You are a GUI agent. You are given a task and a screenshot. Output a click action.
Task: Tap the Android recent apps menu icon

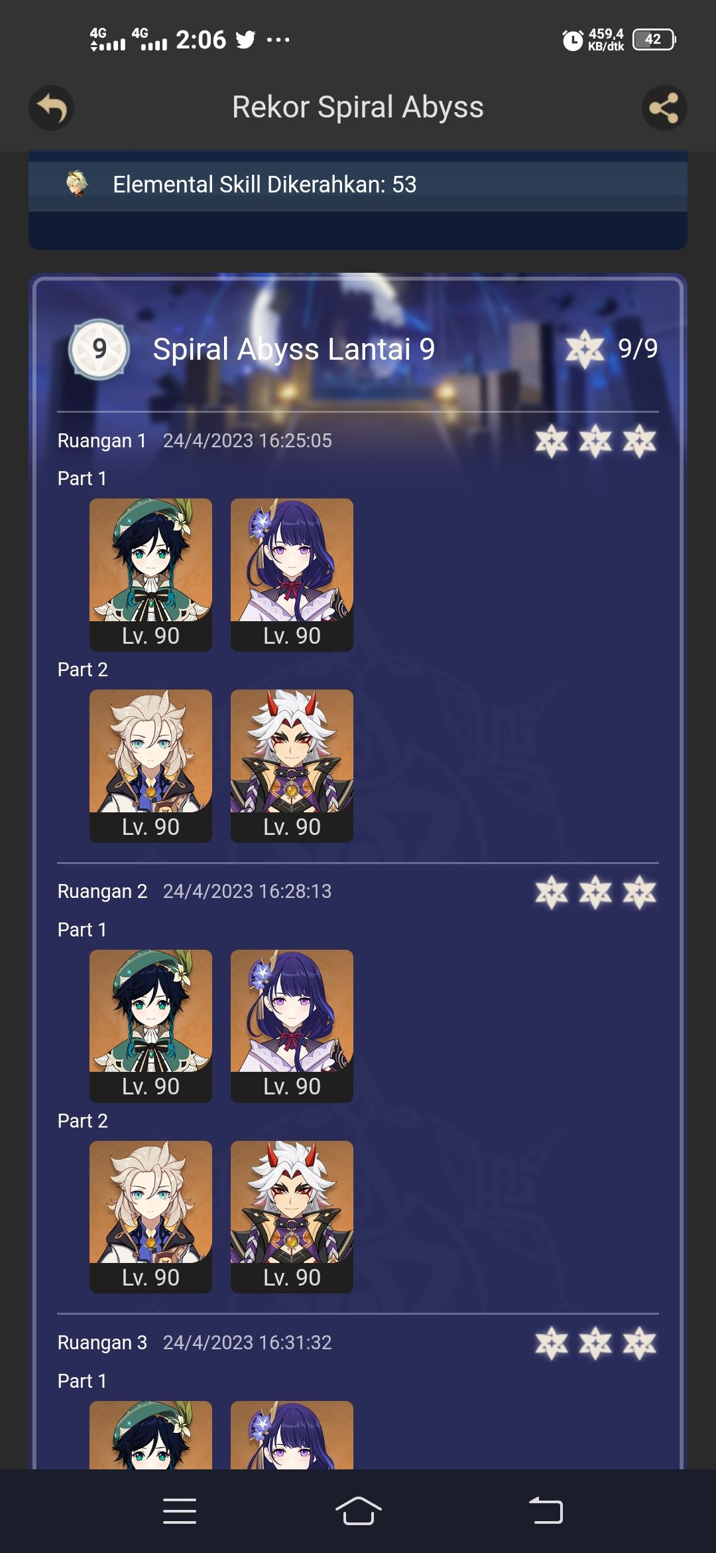[180, 1511]
